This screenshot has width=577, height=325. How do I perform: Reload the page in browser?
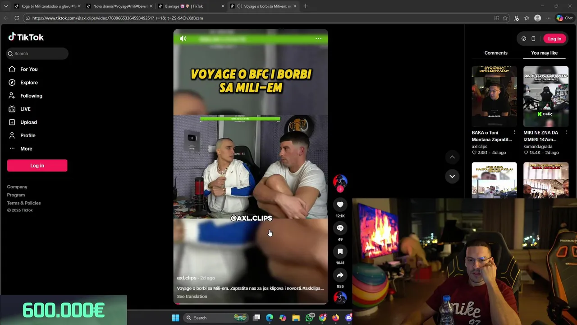coord(17,18)
